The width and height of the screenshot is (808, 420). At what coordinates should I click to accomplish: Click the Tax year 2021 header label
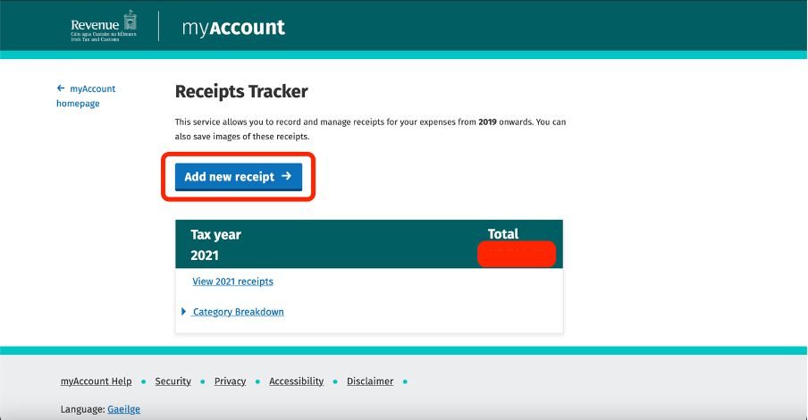pyautogui.click(x=215, y=245)
